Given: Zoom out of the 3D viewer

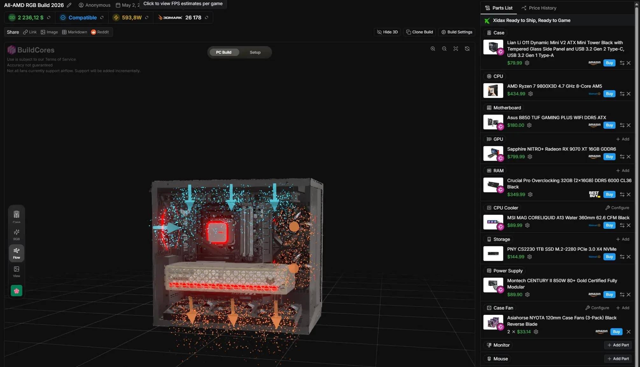Looking at the screenshot, I should [444, 49].
